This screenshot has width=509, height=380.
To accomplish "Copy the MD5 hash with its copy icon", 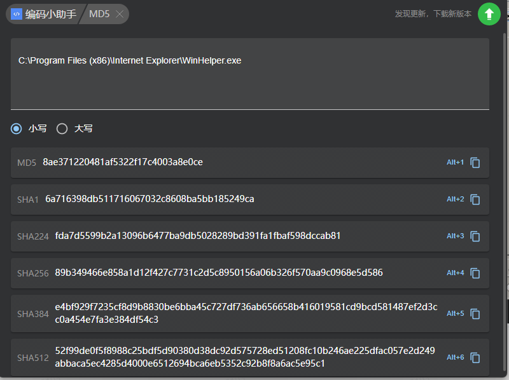I will coord(475,163).
